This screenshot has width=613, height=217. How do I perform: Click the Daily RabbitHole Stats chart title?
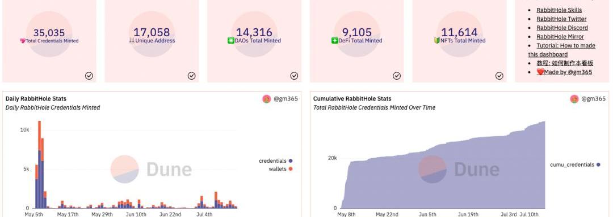tap(36, 99)
